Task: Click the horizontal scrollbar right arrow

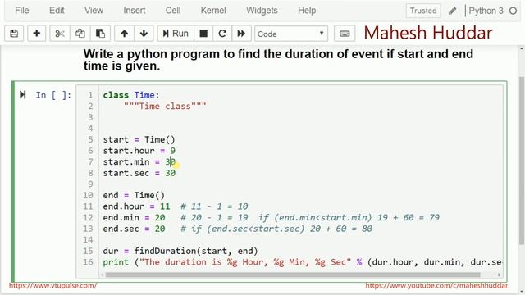Action: [499, 275]
